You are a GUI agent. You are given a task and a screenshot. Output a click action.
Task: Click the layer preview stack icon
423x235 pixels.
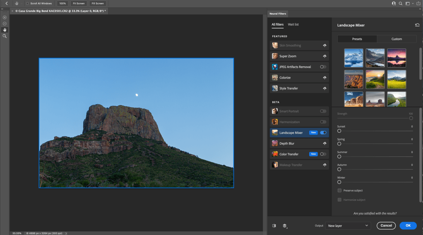285,226
